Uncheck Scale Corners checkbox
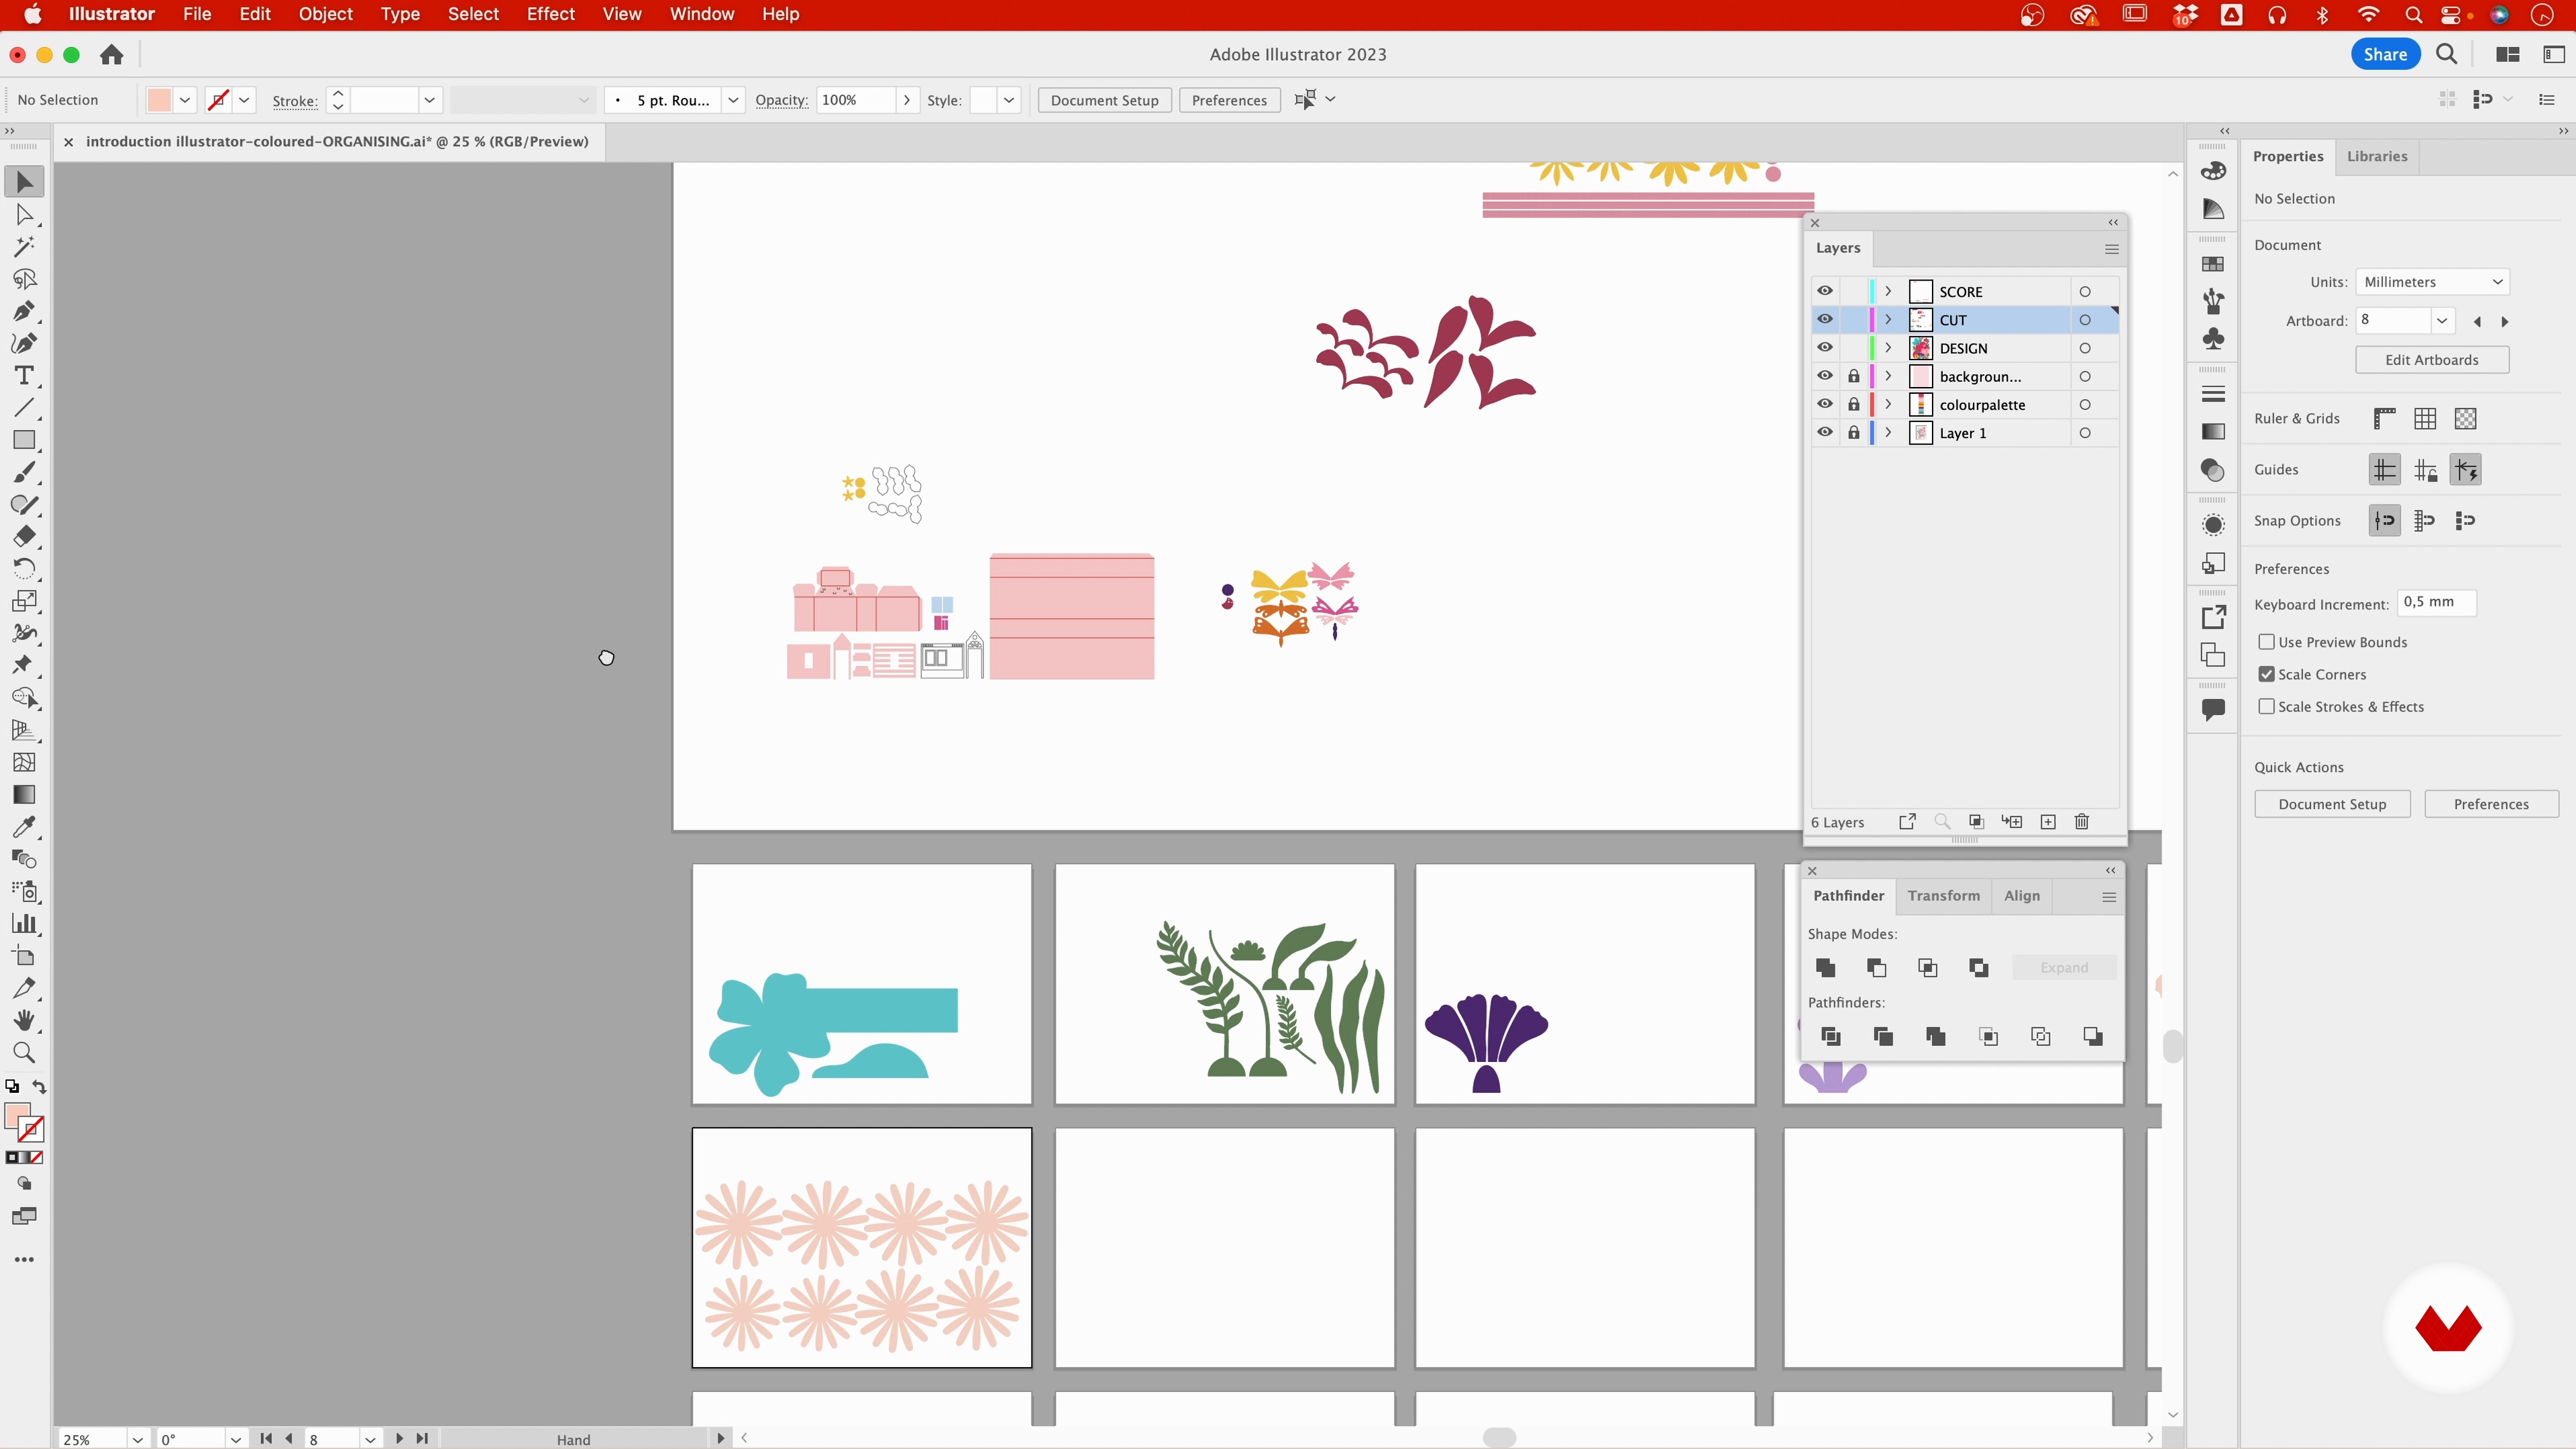 coord(2267,674)
